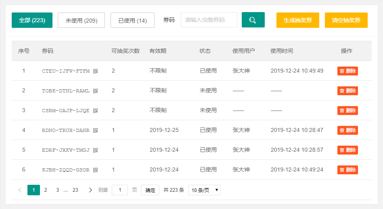Focus the 到第 page number input
The width and height of the screenshot is (383, 209).
coord(120,190)
